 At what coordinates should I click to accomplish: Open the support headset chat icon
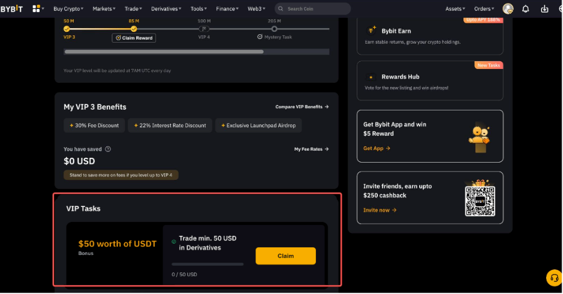coord(553,278)
